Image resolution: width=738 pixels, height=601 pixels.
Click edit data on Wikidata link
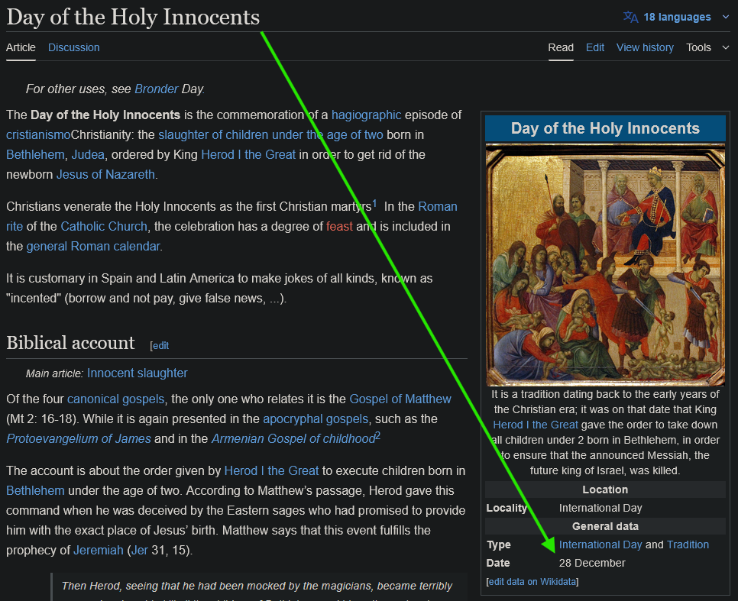[532, 582]
